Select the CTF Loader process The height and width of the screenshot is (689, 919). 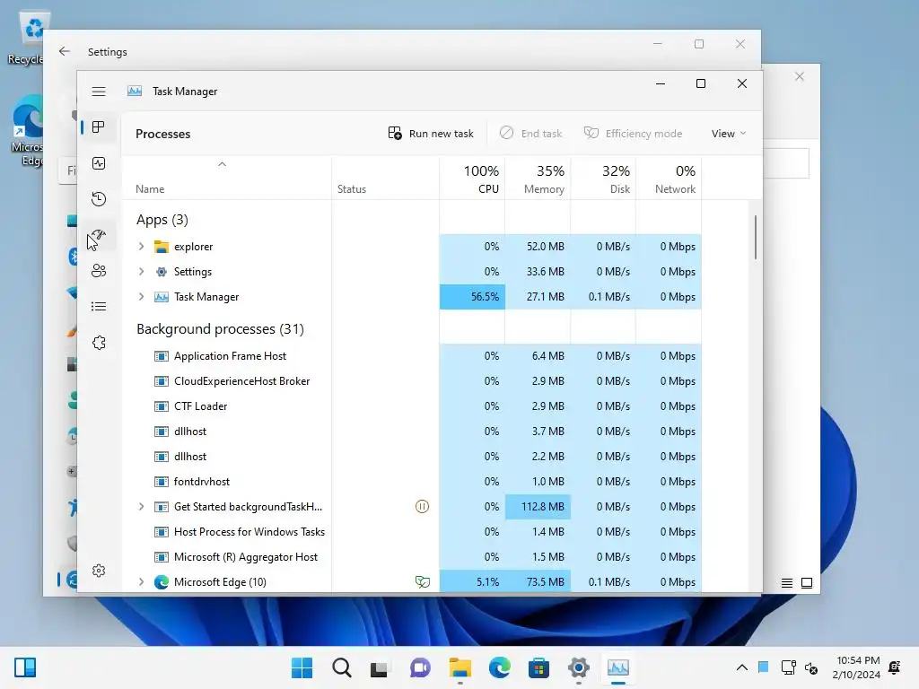coord(411,406)
